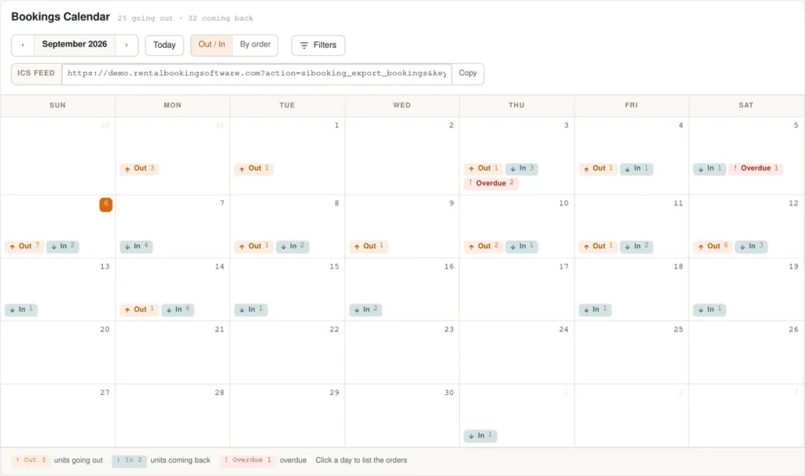Open In 1 badge on September 18

coord(595,309)
